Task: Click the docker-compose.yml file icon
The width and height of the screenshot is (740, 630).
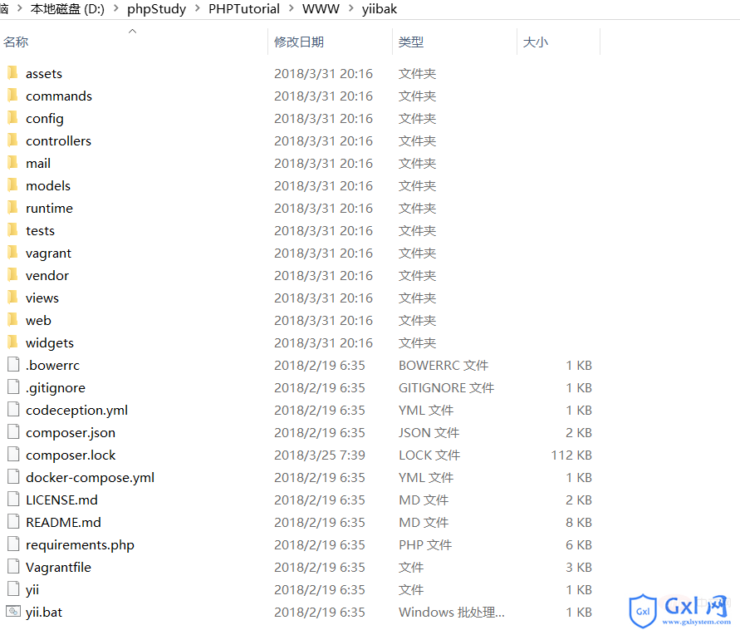Action: [x=13, y=477]
